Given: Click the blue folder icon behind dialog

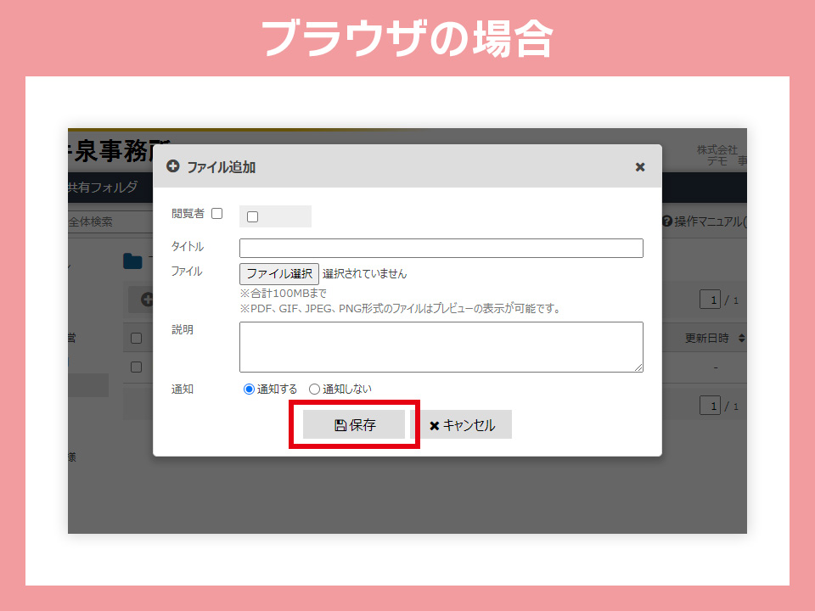Looking at the screenshot, I should pyautogui.click(x=132, y=261).
